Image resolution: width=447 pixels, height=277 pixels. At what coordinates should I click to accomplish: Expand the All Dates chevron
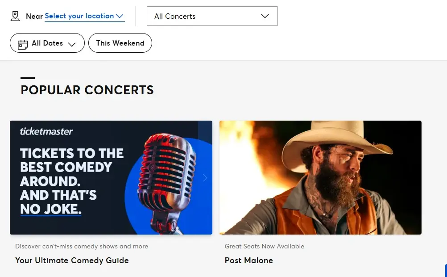pyautogui.click(x=72, y=44)
